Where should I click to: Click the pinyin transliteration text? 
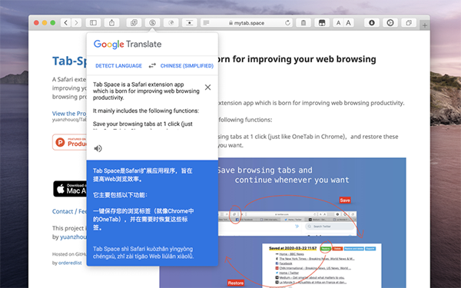144,253
